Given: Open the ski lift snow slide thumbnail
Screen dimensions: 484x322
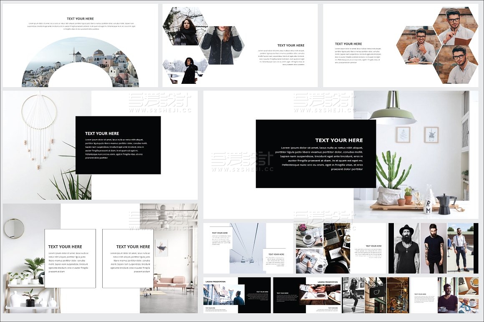Looking at the screenshot, I should tap(248, 248).
